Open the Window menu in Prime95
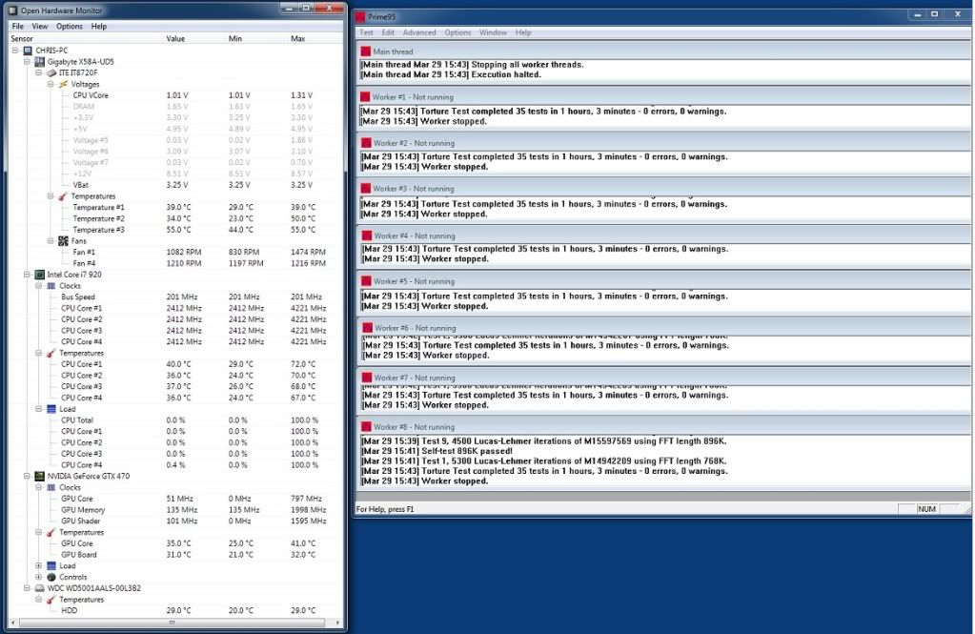This screenshot has height=634, width=975. pyautogui.click(x=493, y=32)
